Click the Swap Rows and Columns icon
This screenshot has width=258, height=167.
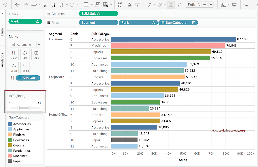(x=120, y=5)
